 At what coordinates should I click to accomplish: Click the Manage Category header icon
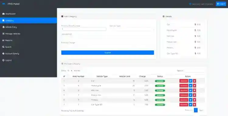62,63
